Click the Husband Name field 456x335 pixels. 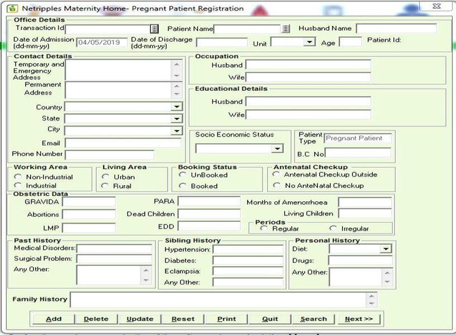(x=396, y=28)
